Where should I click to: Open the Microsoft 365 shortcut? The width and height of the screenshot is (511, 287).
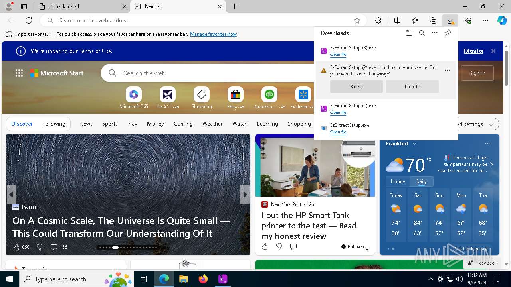point(133,98)
